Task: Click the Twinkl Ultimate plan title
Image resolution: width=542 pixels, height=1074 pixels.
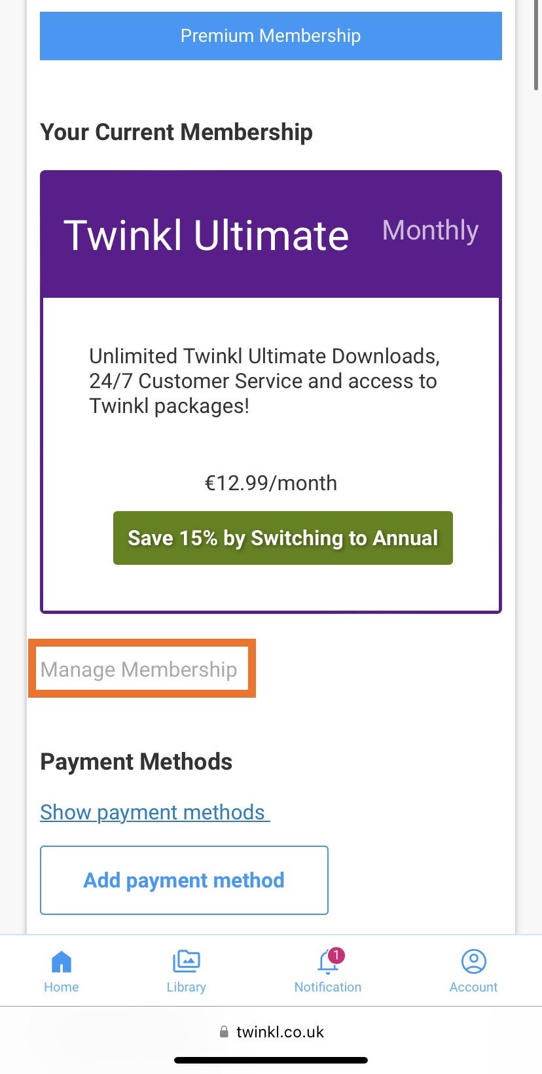Action: tap(206, 235)
